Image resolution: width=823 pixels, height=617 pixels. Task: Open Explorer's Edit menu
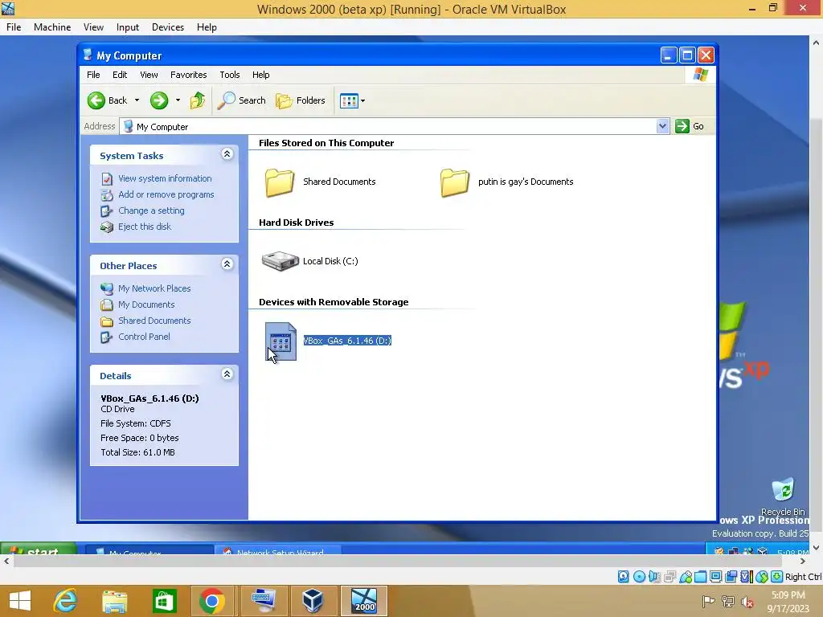(120, 75)
